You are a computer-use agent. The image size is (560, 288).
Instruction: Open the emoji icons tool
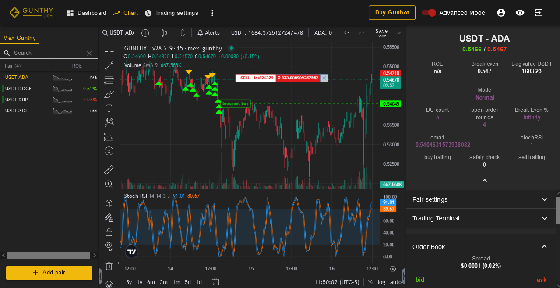click(109, 151)
